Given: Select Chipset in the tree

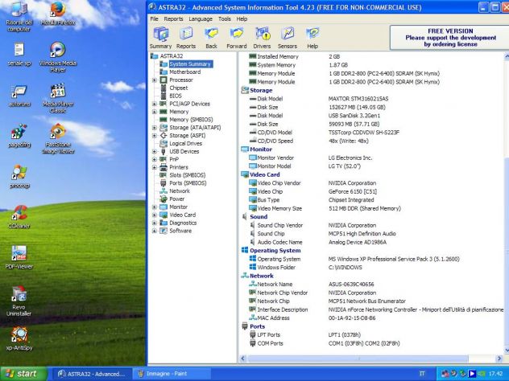Looking at the screenshot, I should pyautogui.click(x=178, y=88).
